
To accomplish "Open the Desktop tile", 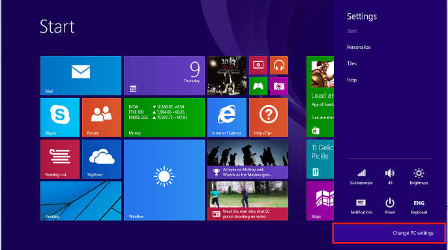I will coord(81,201).
